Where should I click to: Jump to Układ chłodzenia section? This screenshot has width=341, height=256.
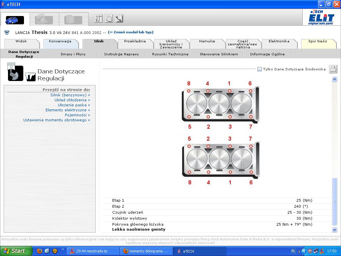pos(72,100)
